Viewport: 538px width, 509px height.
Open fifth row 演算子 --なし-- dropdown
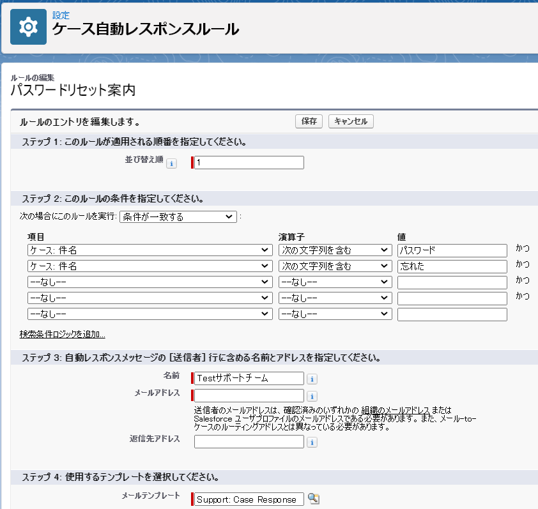(335, 314)
